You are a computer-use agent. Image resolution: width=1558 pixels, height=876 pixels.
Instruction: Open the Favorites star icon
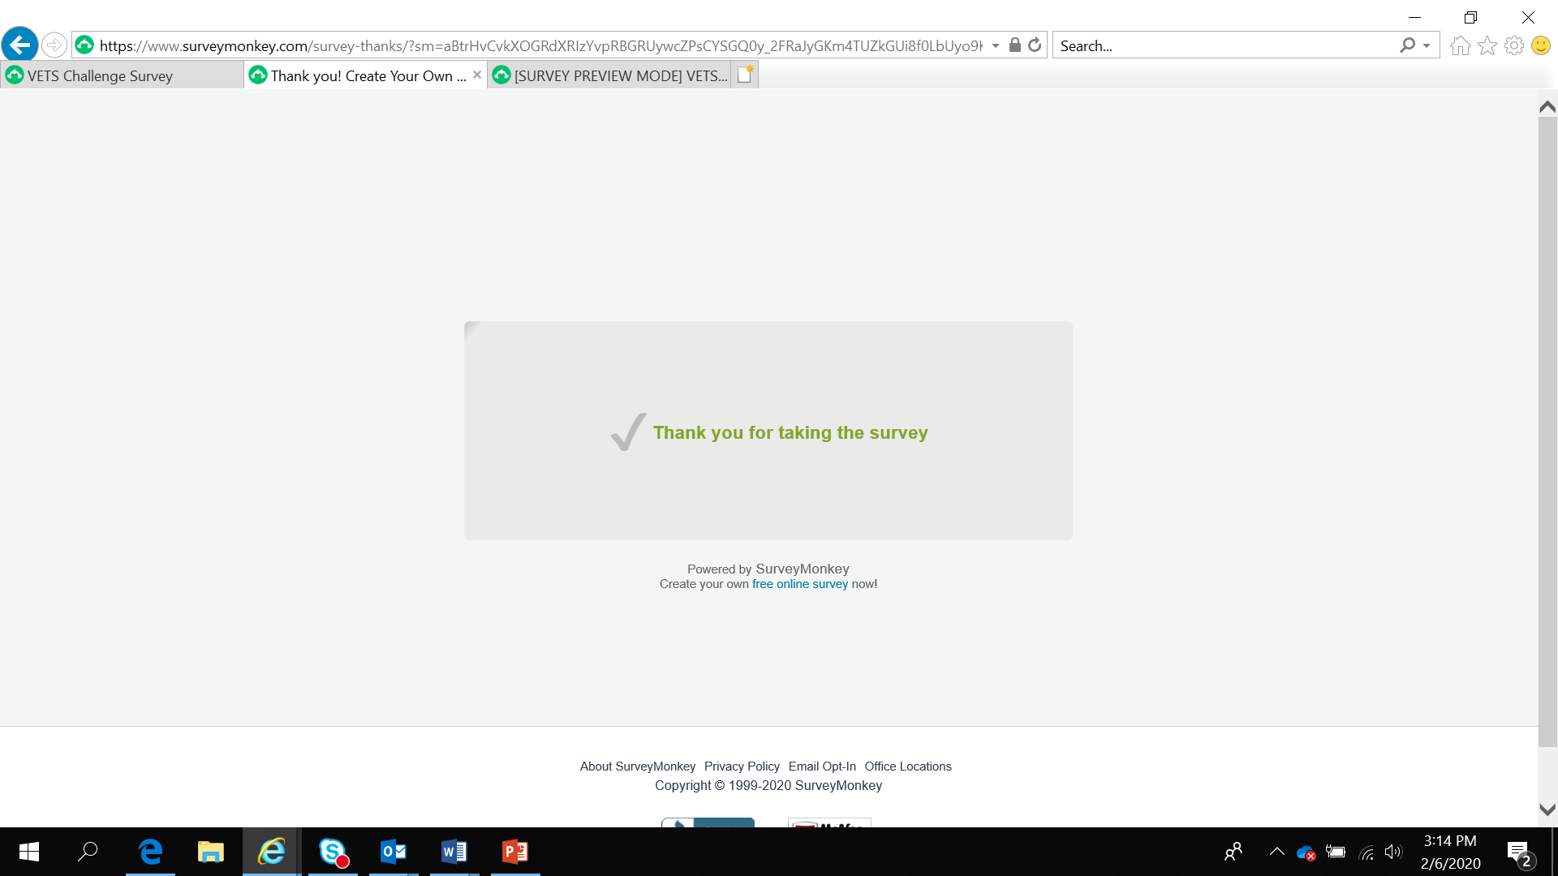(1487, 45)
